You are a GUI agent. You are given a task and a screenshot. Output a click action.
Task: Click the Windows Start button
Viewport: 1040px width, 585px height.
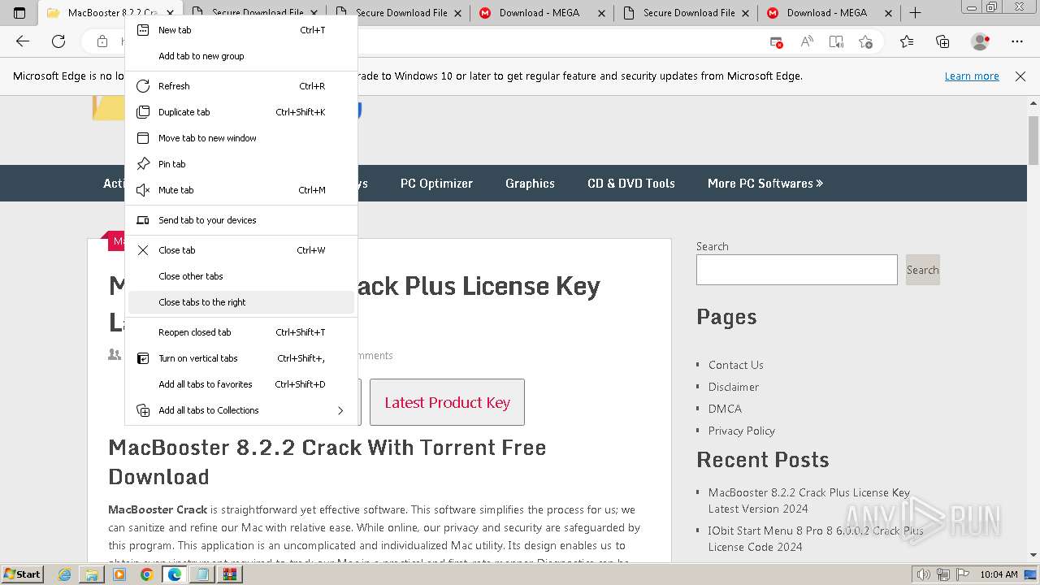click(23, 574)
